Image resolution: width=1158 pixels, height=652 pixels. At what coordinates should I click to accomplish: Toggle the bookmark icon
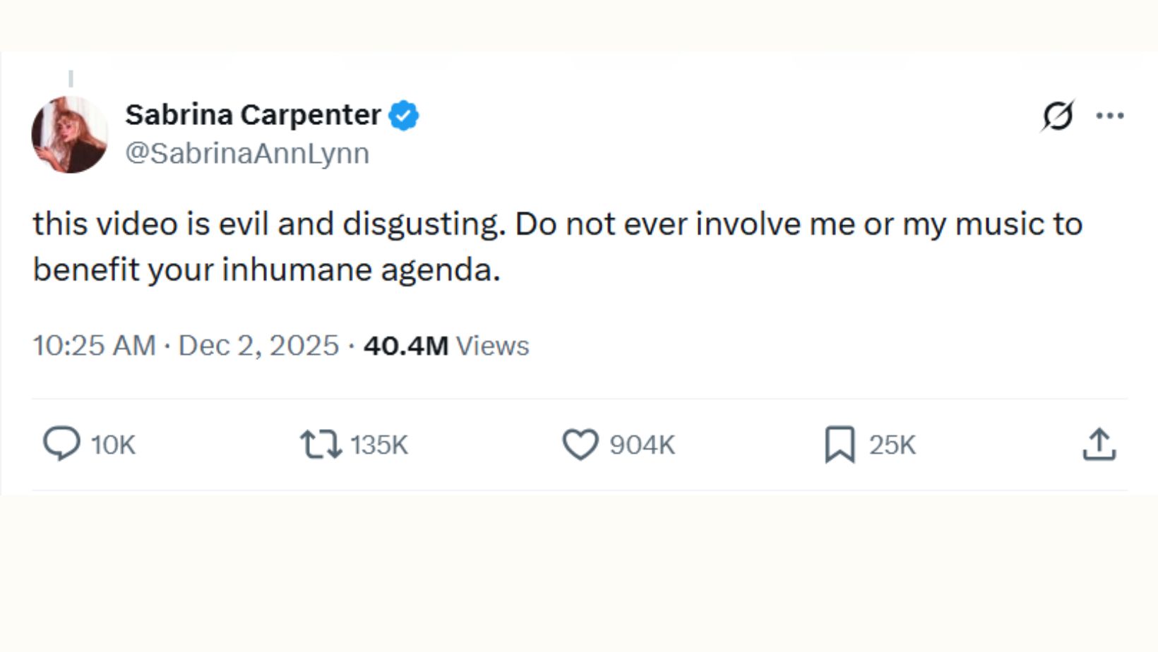(840, 445)
